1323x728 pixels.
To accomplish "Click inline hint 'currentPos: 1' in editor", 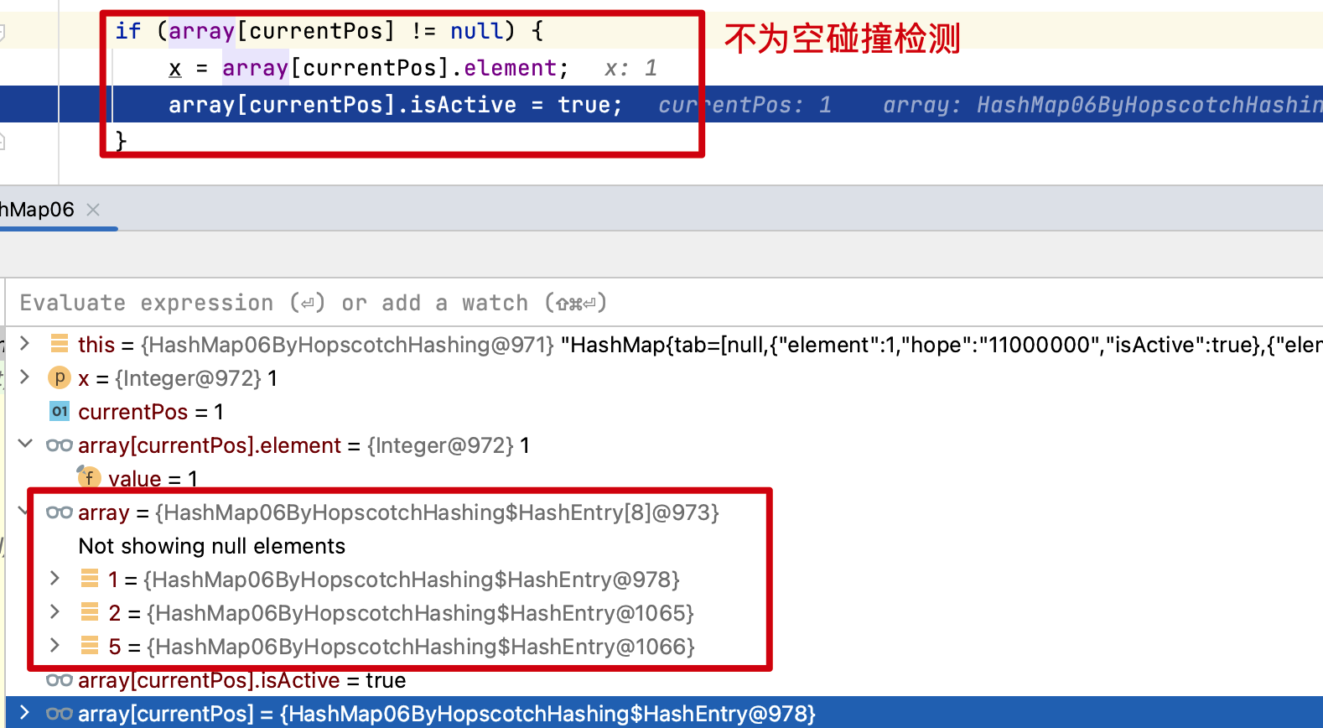I will coord(745,105).
